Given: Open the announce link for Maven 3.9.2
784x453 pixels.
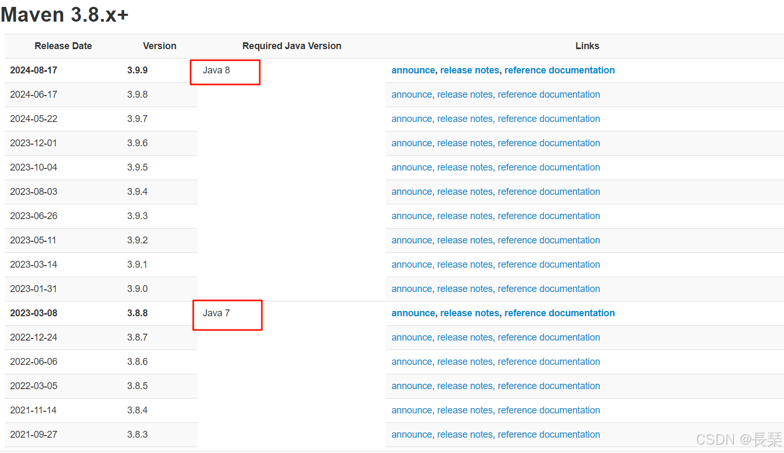Looking at the screenshot, I should (412, 240).
